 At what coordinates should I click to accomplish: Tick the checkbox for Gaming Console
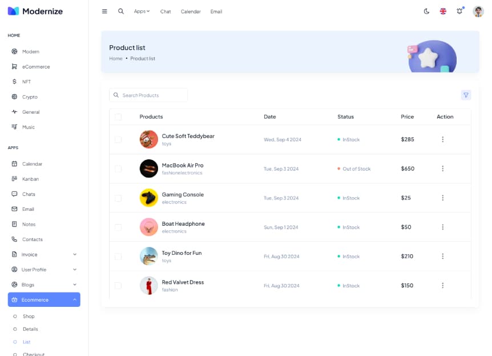(x=118, y=198)
